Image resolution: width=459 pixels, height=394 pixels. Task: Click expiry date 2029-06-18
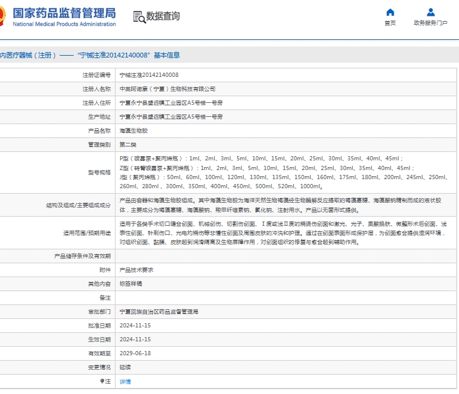[x=135, y=353]
